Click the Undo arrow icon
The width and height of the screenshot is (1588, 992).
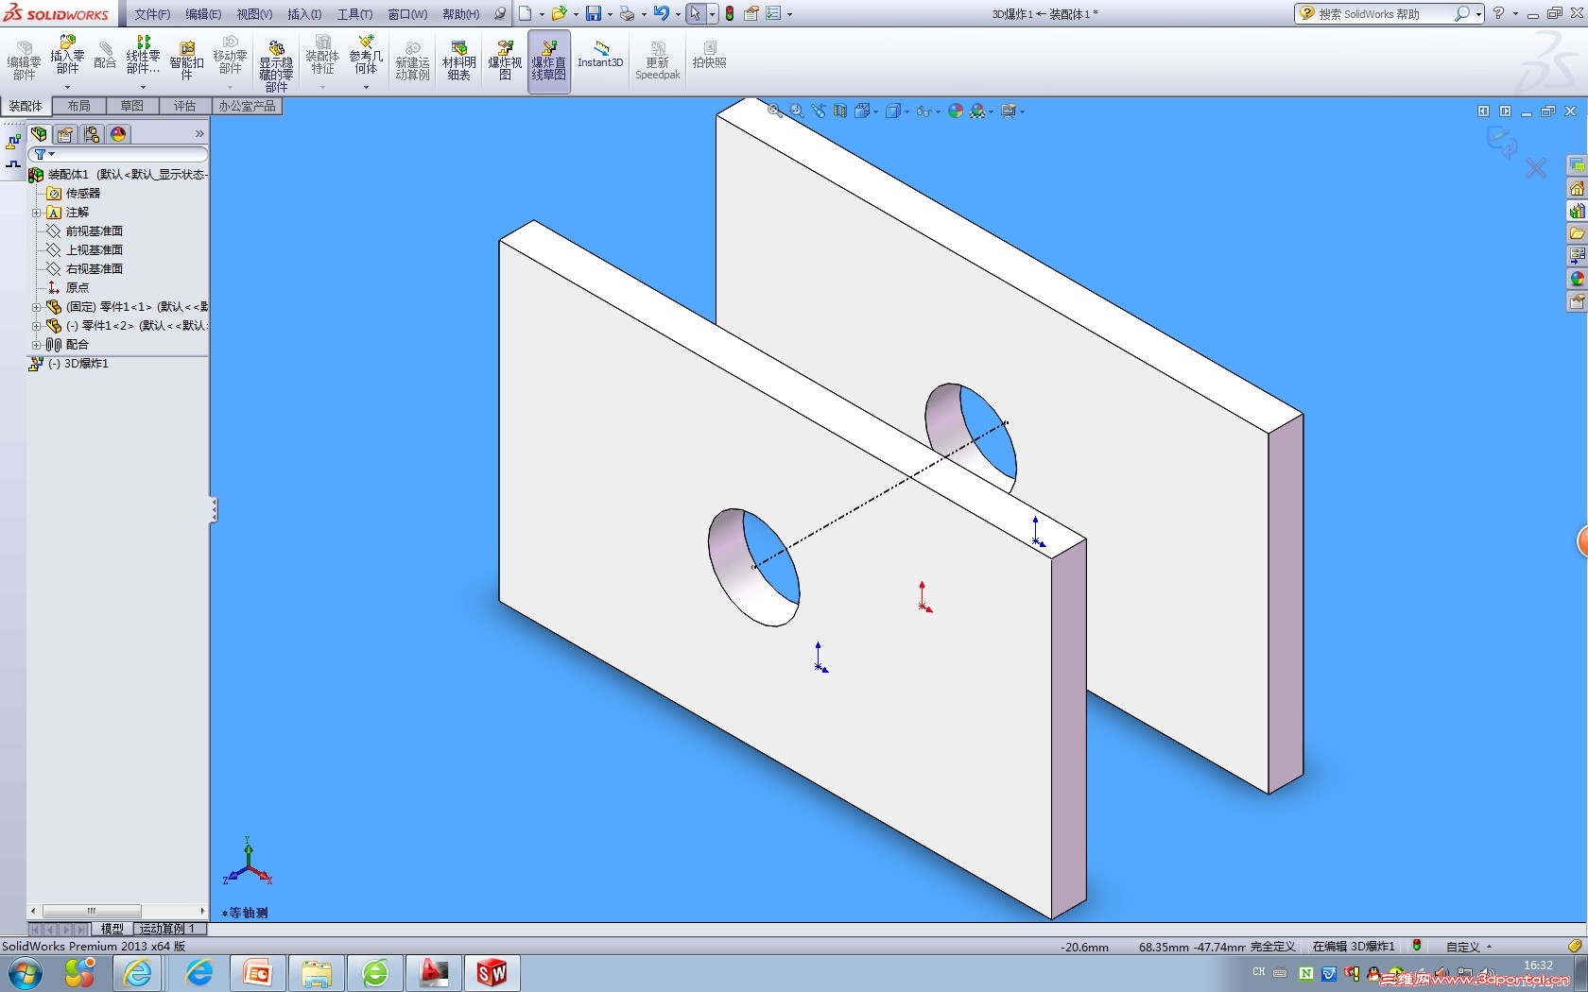pos(661,13)
